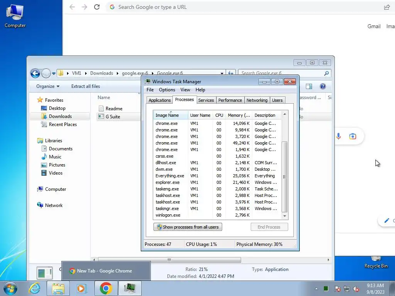Toggle the Explorer preview pane icon
Image resolution: width=395 pixels, height=296 pixels.
[309, 86]
